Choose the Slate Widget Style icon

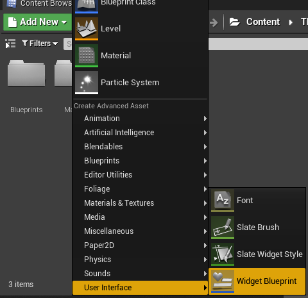[223, 254]
